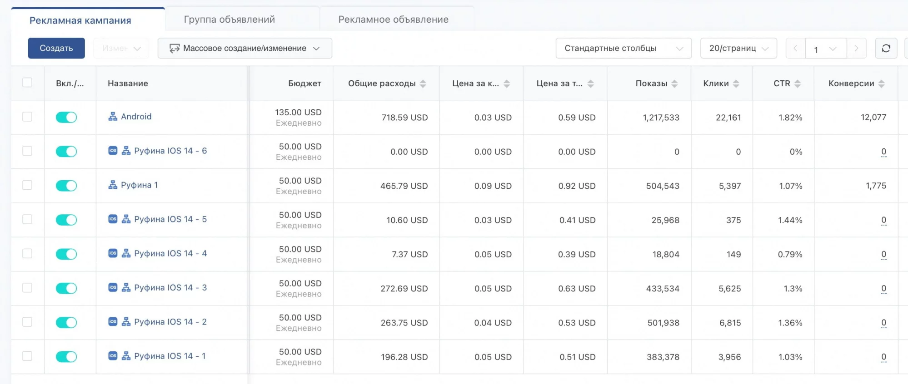The height and width of the screenshot is (384, 908).
Task: Open the Стандартные столбцы columns dropdown
Action: click(624, 48)
